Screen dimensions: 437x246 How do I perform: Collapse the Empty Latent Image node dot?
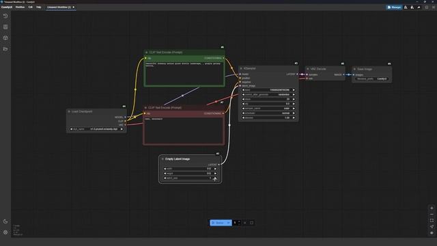(163, 159)
